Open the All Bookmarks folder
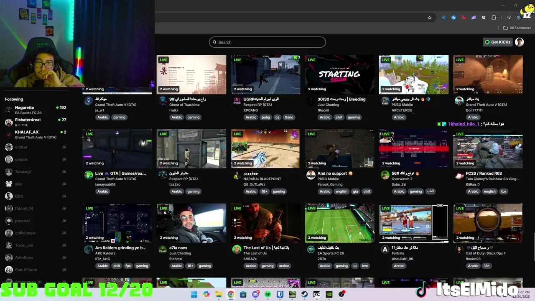The height and width of the screenshot is (301, 535). (x=517, y=28)
